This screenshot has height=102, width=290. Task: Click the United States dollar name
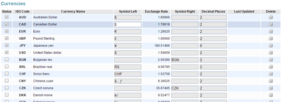(x=47, y=52)
